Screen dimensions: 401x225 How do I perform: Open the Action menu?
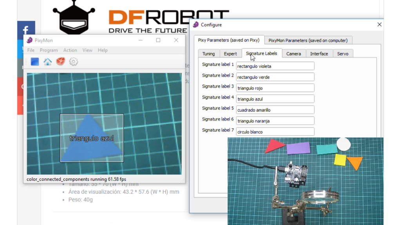[x=70, y=50]
